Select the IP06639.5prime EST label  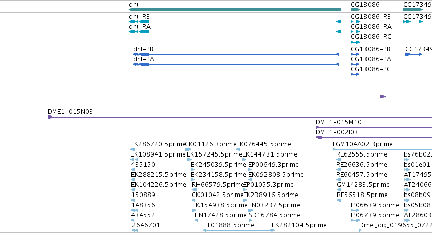(x=375, y=205)
